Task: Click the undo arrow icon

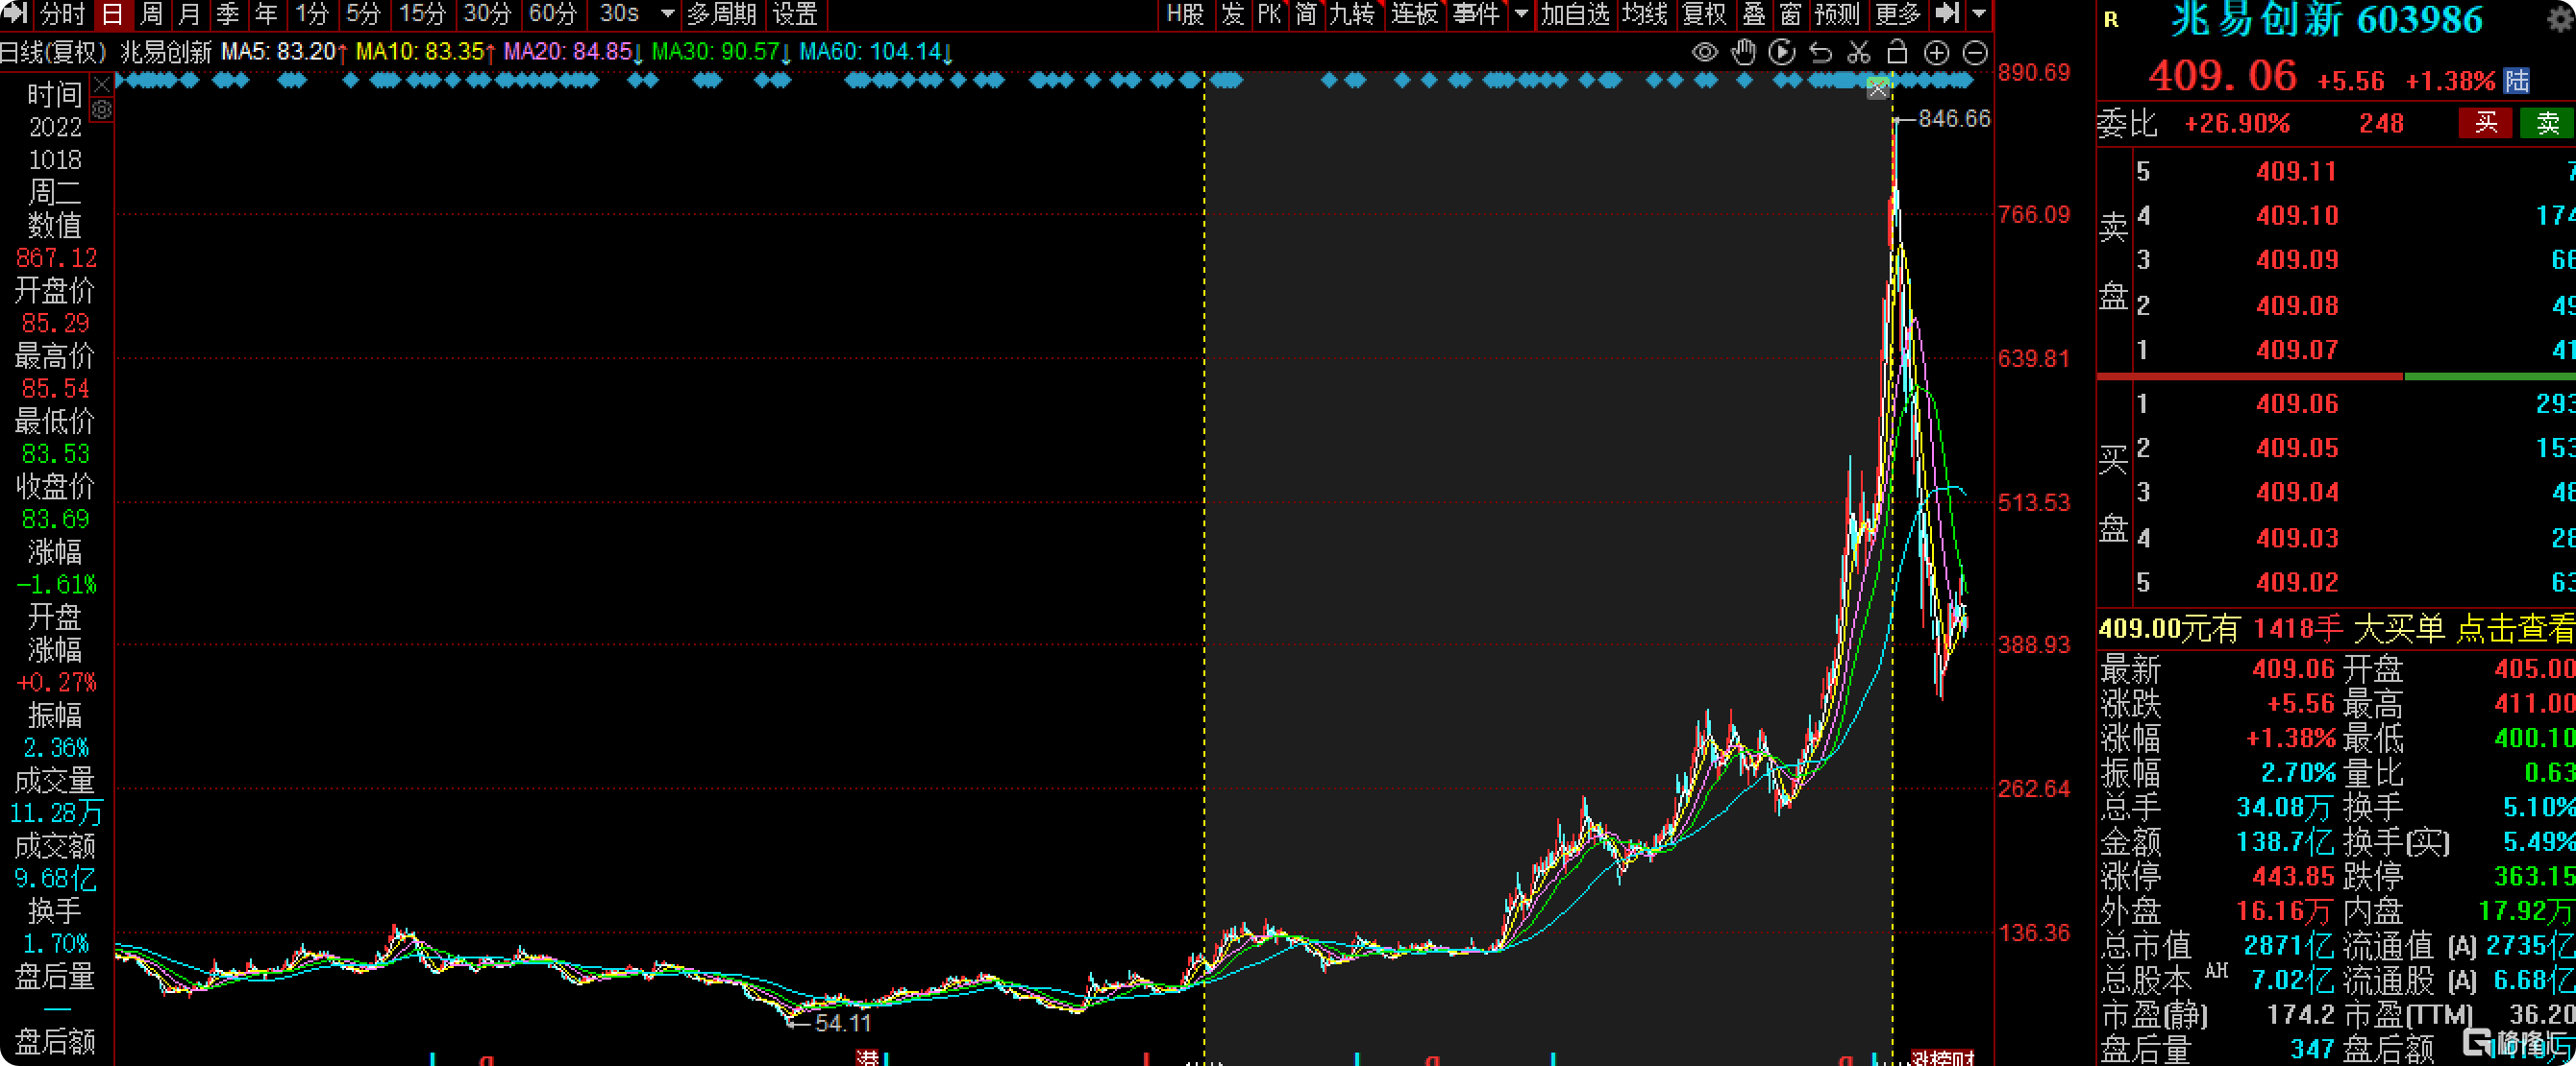Action: [1821, 53]
